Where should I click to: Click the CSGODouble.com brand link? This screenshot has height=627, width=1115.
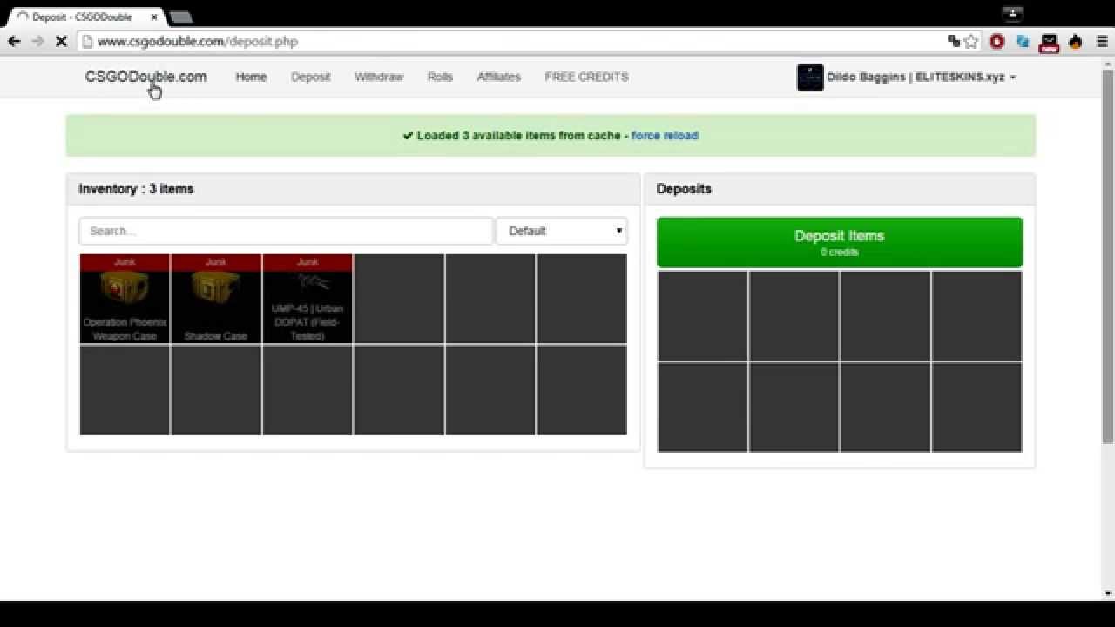[x=145, y=77]
